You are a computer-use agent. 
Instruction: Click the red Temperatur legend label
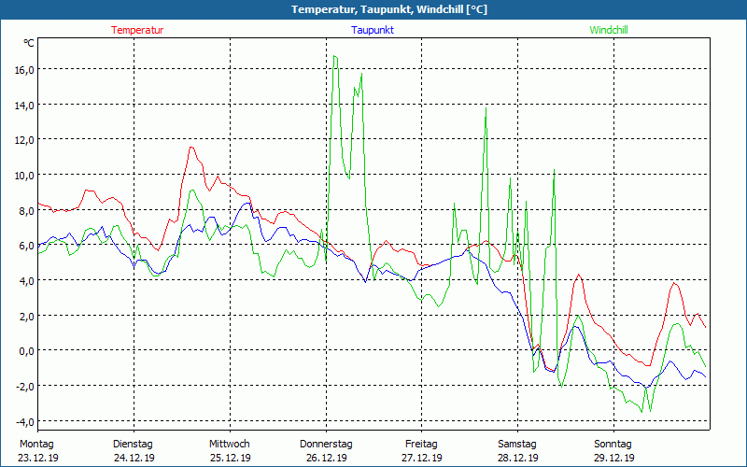click(137, 30)
